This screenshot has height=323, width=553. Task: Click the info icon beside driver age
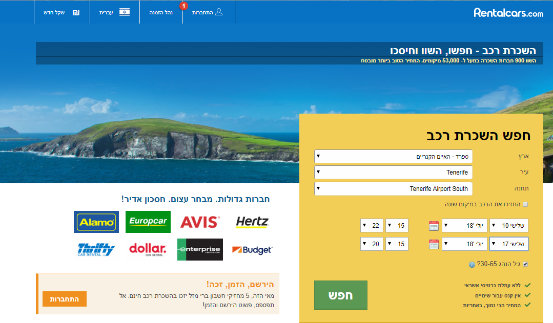tap(472, 265)
